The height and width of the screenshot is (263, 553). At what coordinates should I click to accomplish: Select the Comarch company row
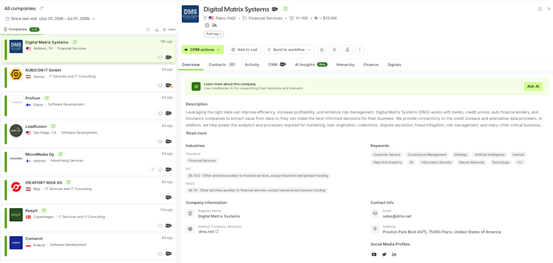coord(89,246)
